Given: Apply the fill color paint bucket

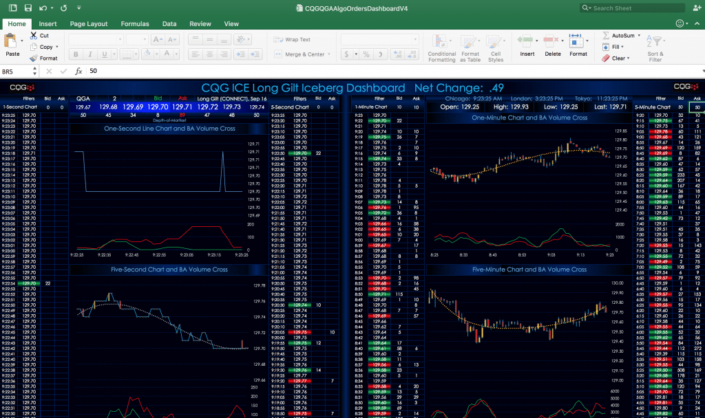Looking at the screenshot, I should pos(147,54).
